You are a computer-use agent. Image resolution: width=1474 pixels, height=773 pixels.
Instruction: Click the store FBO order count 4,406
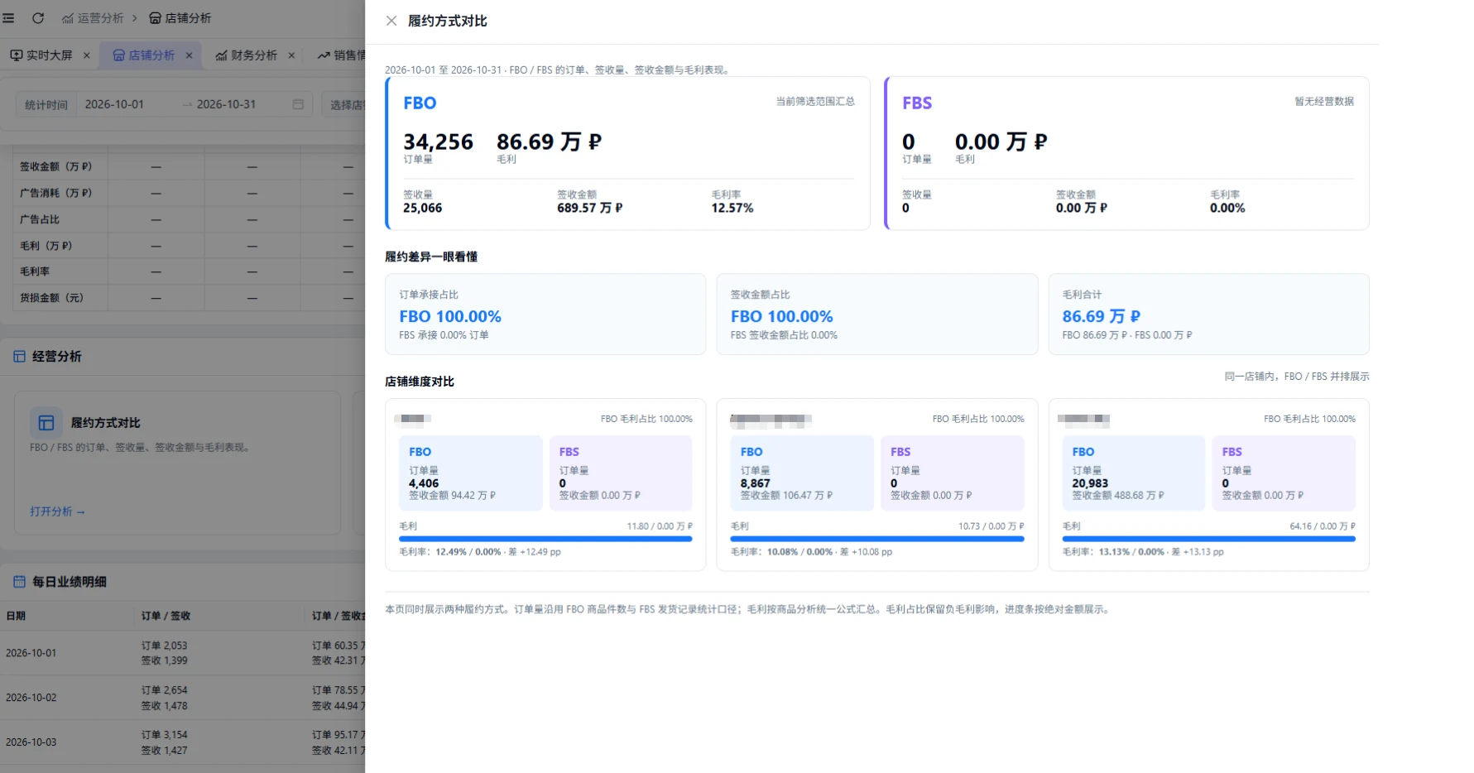(x=424, y=483)
